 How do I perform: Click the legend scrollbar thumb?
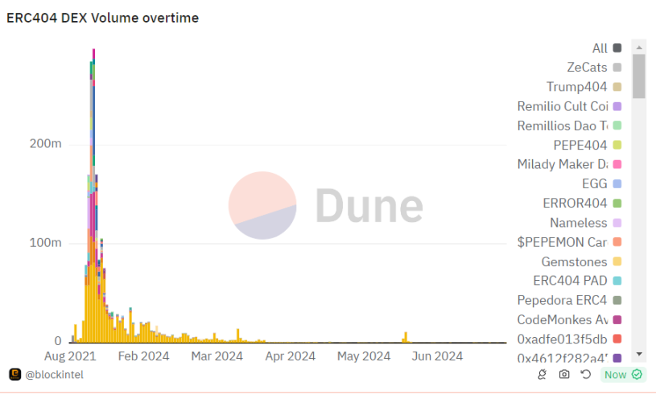click(639, 76)
